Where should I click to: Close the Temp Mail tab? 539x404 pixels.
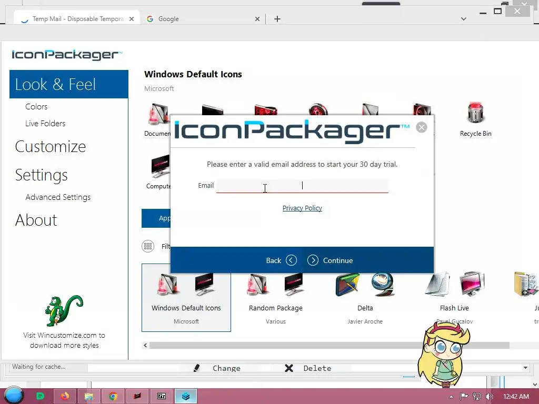(131, 19)
